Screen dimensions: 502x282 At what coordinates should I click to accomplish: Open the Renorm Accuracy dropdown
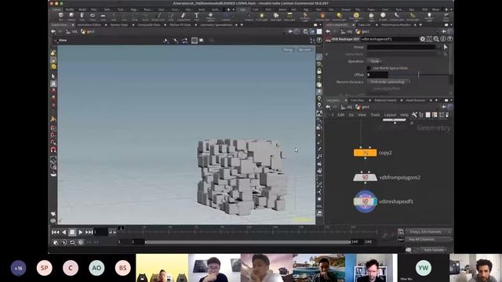click(x=388, y=81)
